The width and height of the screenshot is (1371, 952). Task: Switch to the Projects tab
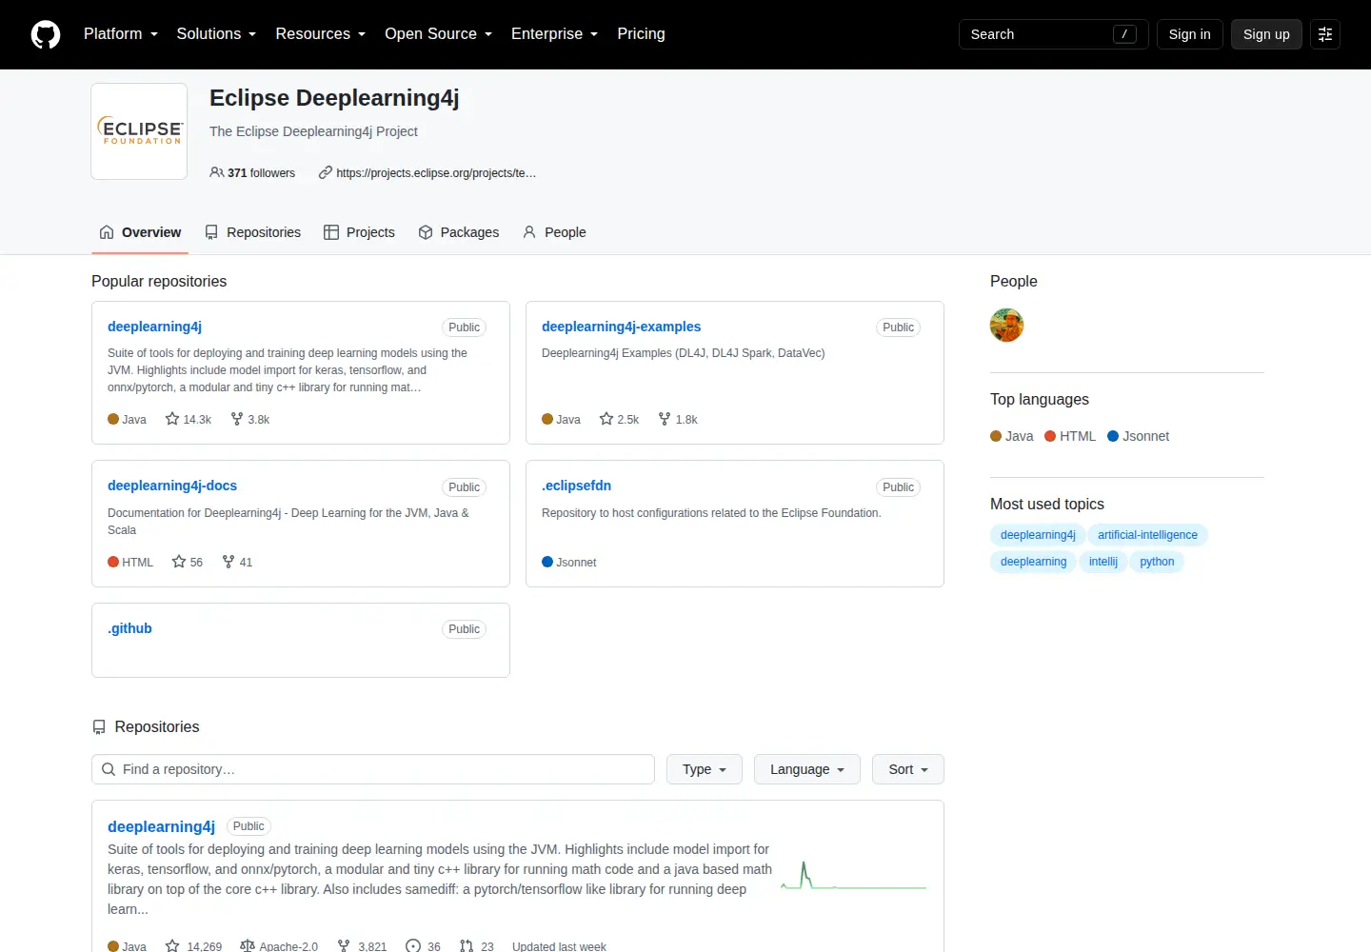[x=359, y=232]
